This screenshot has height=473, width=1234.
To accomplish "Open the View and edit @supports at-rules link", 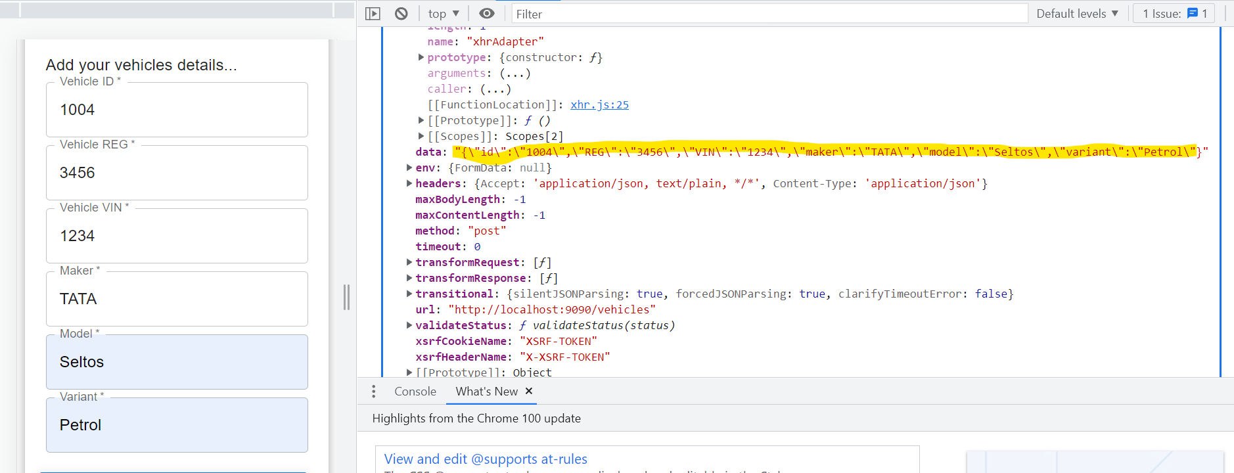I will [486, 459].
